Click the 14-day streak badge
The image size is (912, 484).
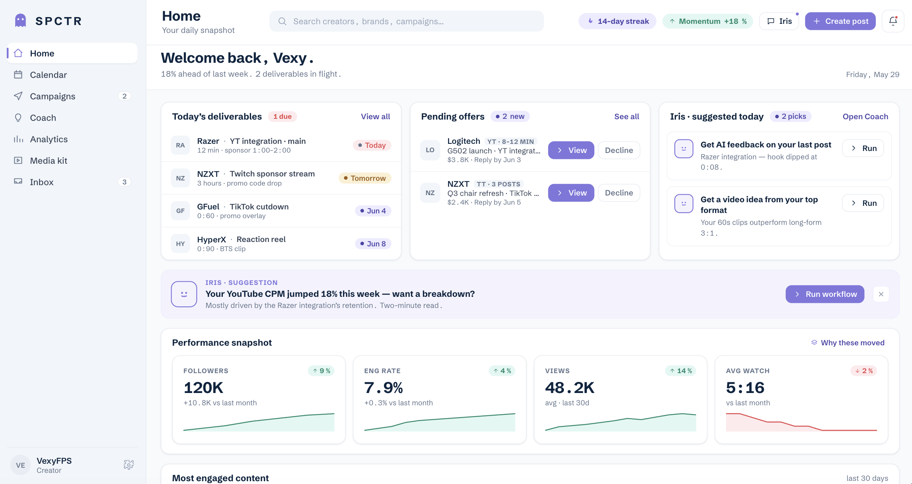pyautogui.click(x=618, y=21)
